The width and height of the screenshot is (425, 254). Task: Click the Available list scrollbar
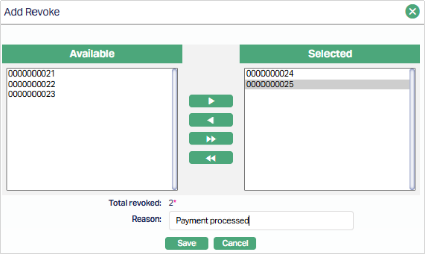(175, 129)
